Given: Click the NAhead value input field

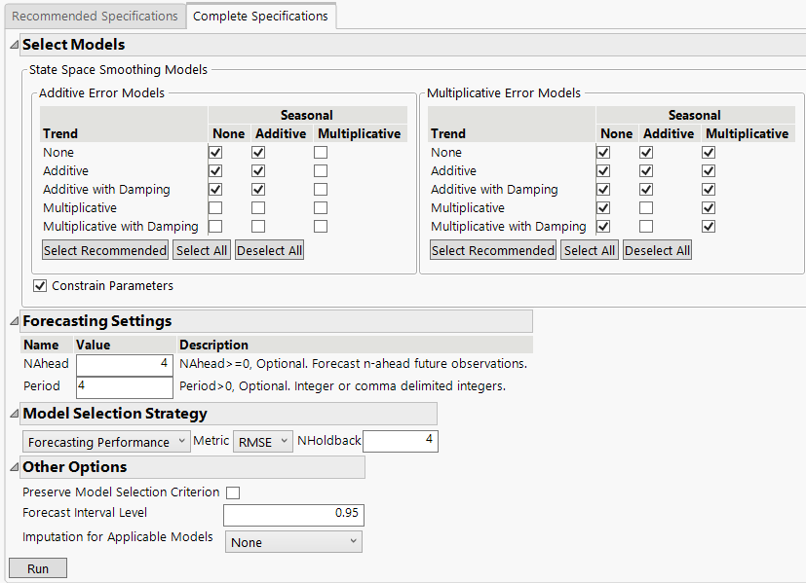Looking at the screenshot, I should coord(124,364).
